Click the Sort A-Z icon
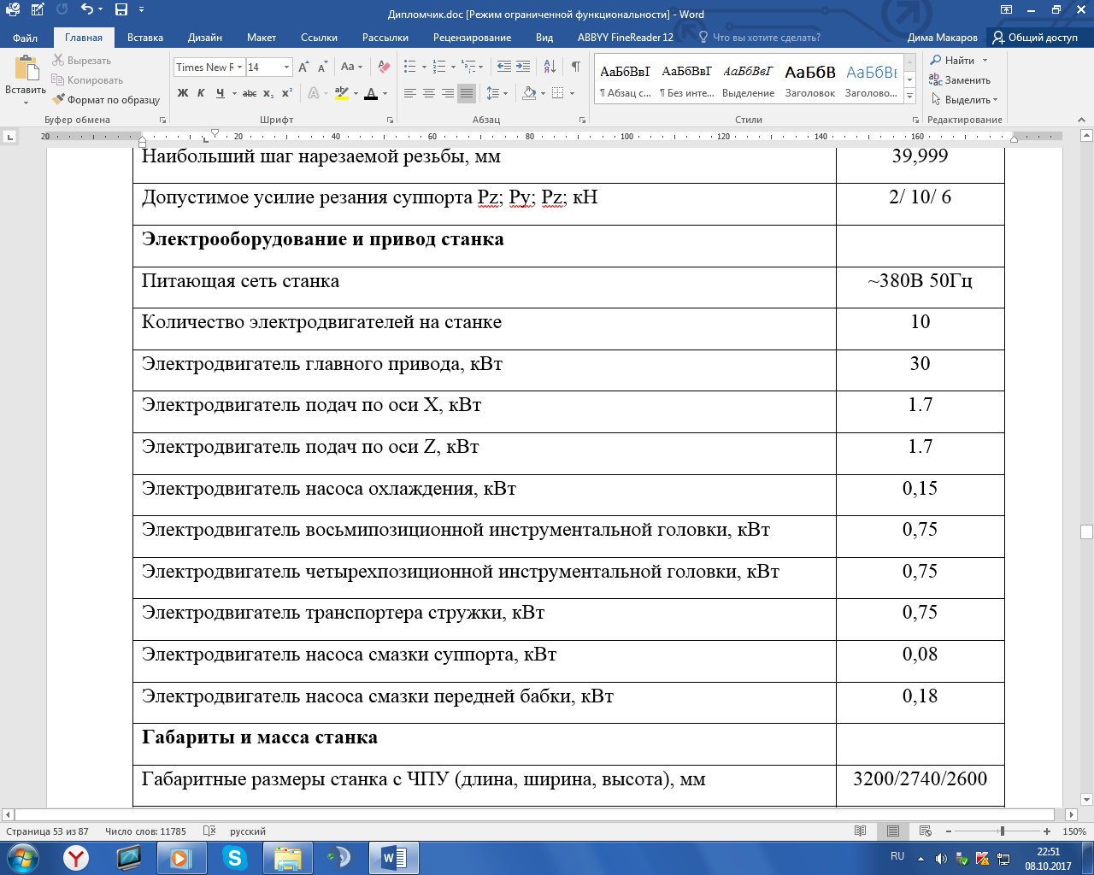 click(x=550, y=67)
